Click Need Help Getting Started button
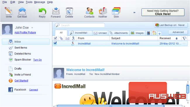 tap(163, 12)
